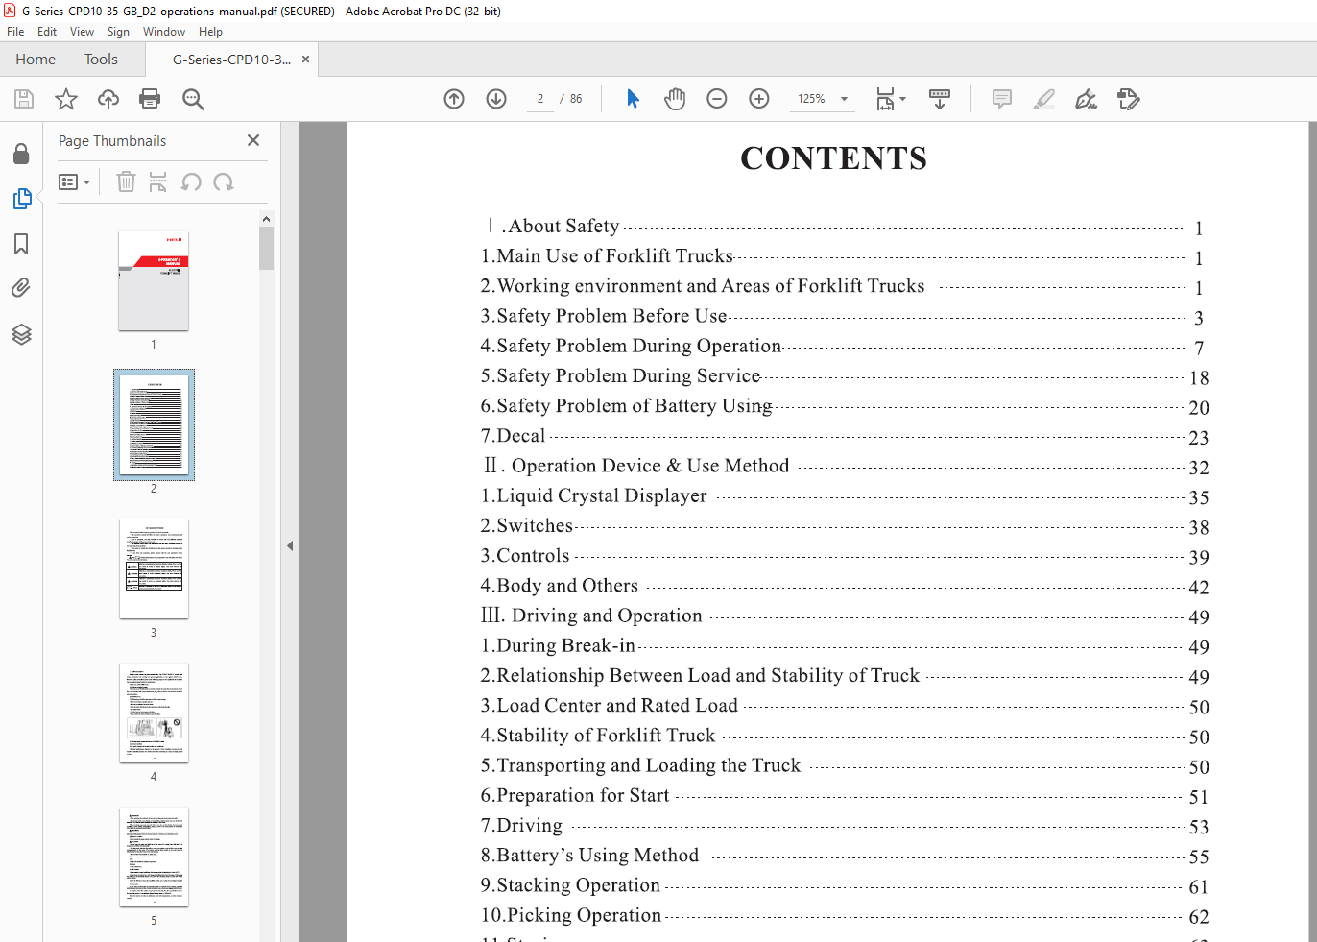Open the Sign menu

point(118,32)
